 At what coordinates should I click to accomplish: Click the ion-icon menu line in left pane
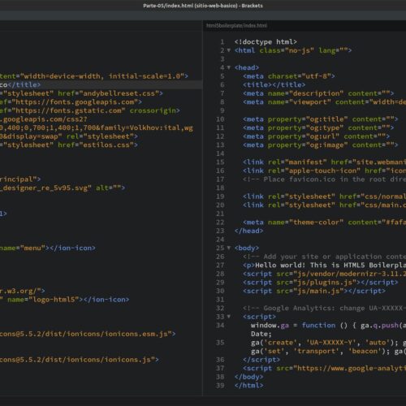pos(48,248)
